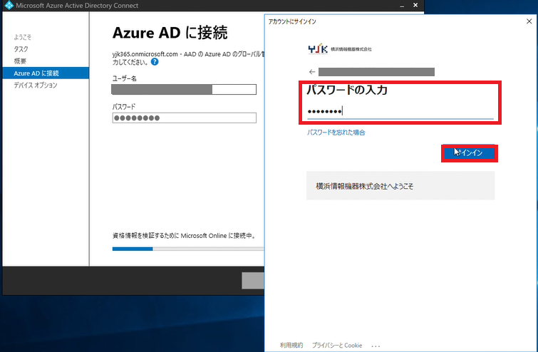This screenshot has height=352, width=538.
Task: Click the パスワードの入力 heading
Action: point(347,90)
